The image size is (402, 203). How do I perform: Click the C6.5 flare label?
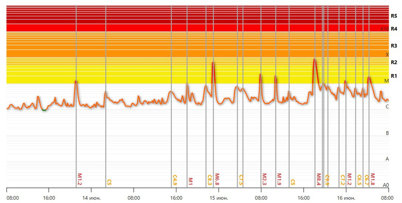[359, 180]
